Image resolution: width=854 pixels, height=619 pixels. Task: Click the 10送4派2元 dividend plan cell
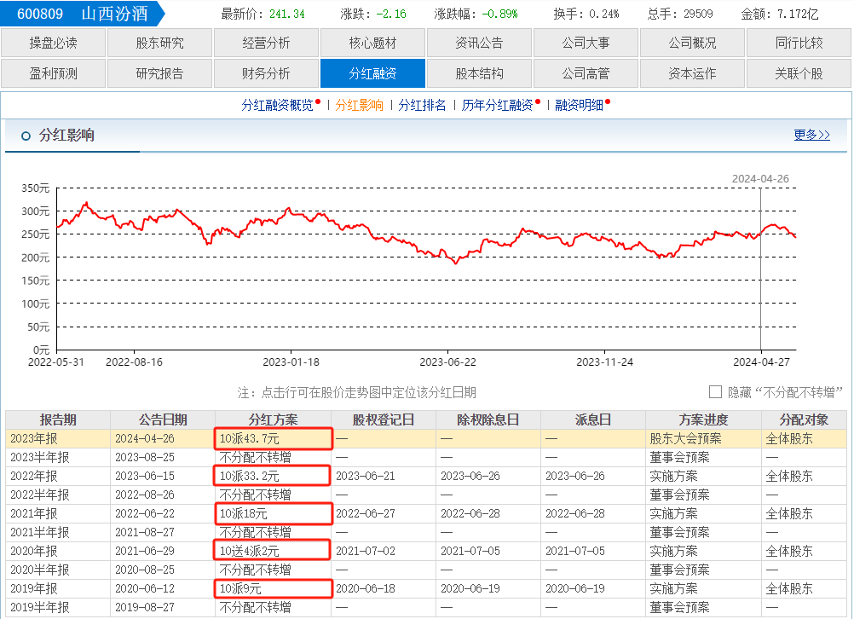[273, 552]
